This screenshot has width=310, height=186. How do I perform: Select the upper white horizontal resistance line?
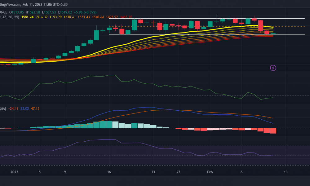coord(207,19)
